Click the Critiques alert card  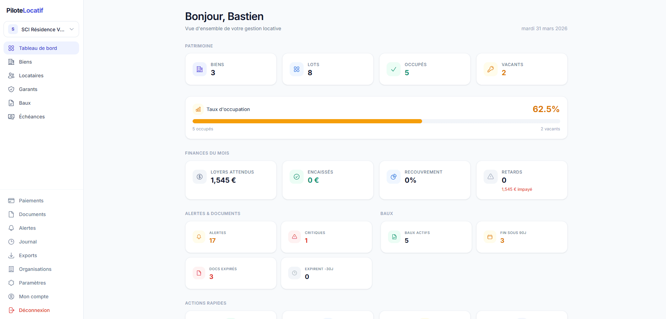pos(326,237)
